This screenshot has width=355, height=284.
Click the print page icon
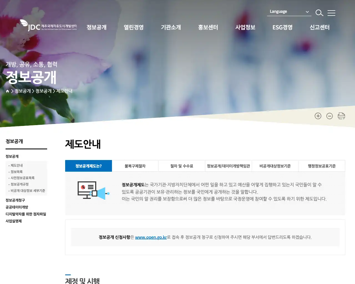341,116
